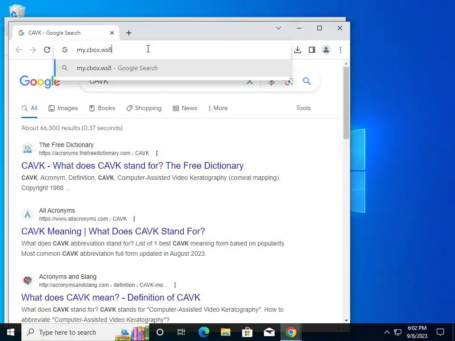Viewport: 455px width, 341px height.
Task: Click the scrollbar up arrow
Action: click(346, 63)
